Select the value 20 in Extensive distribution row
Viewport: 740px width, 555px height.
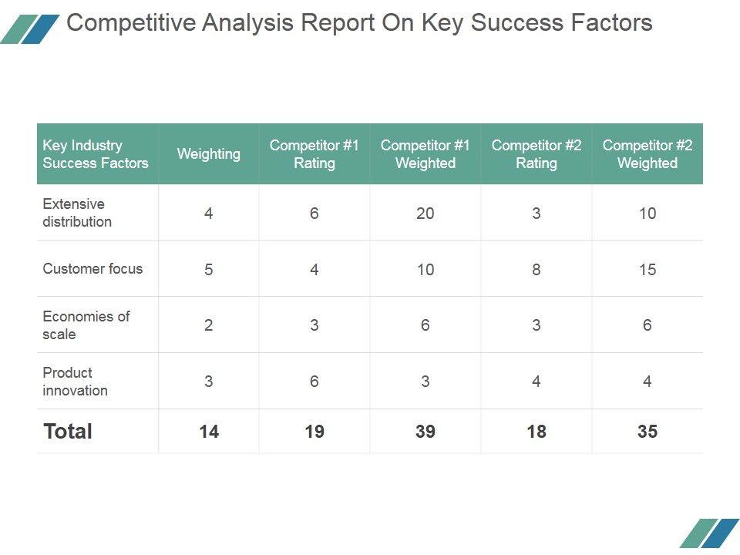coord(425,214)
